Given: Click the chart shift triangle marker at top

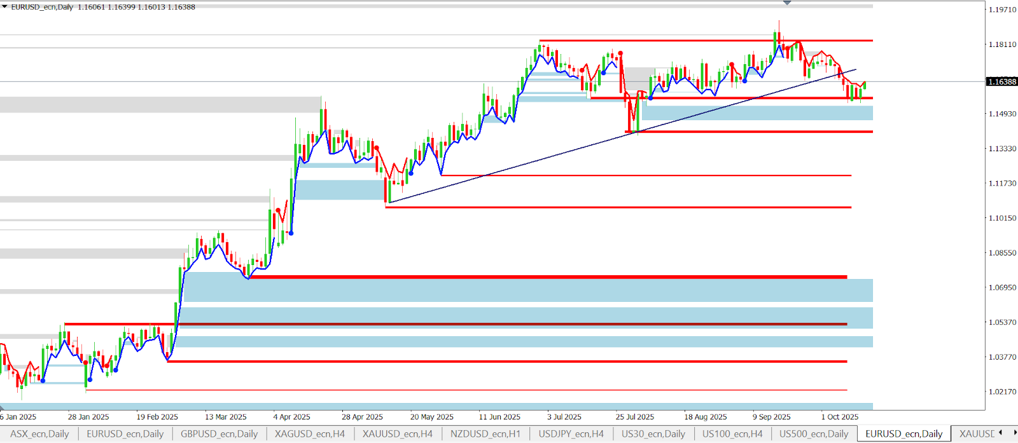Looking at the screenshot, I should click(787, 3).
